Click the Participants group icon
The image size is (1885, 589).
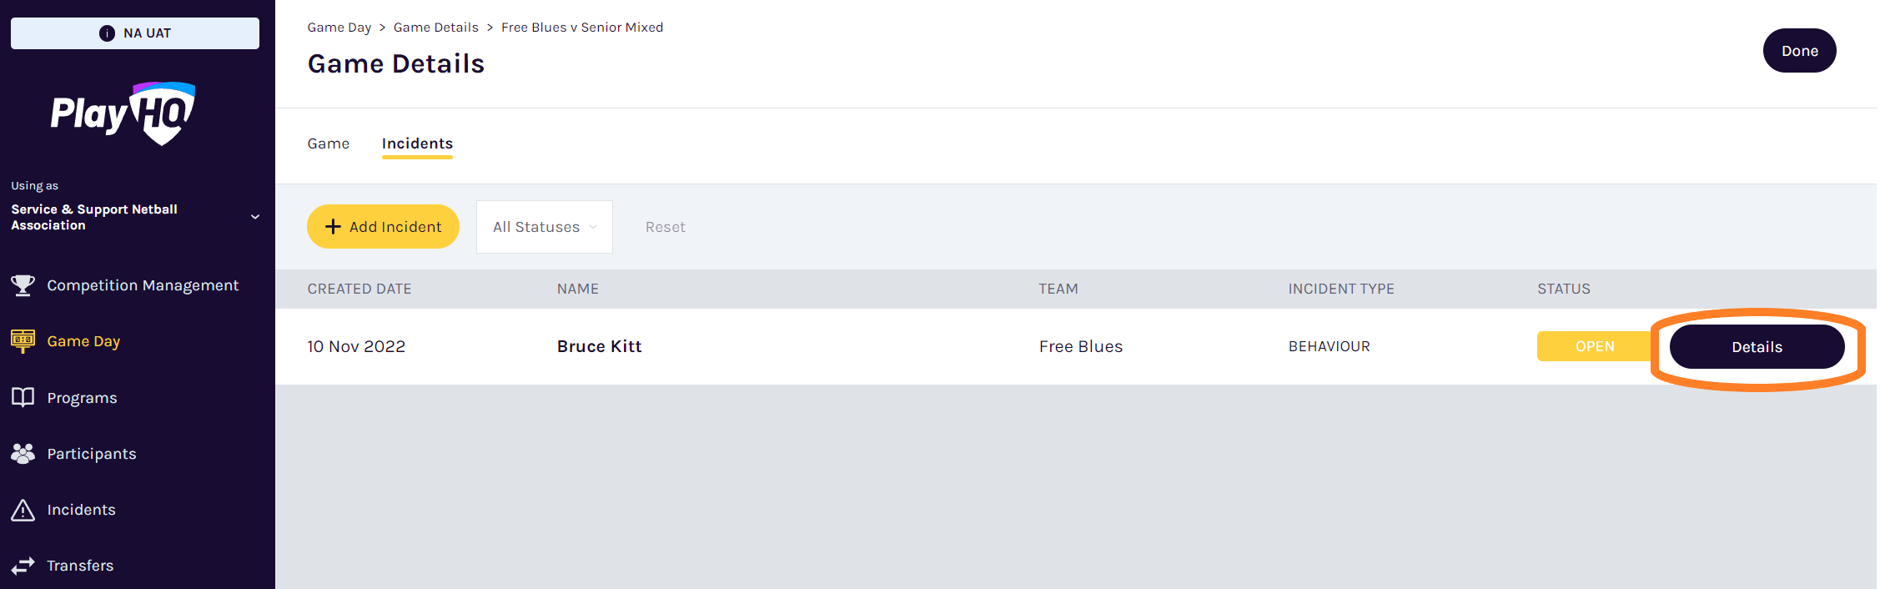click(23, 453)
